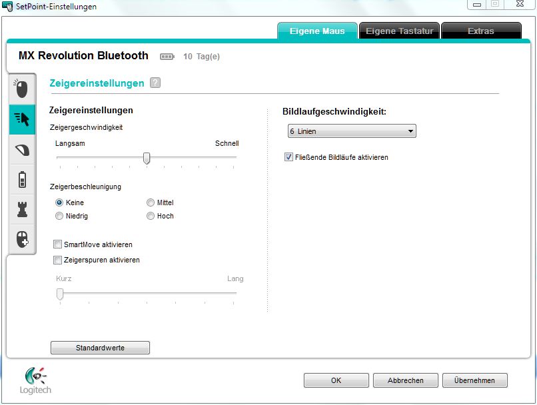Screen dimensions: 537x405
Task: Click the Logitech logo
Action: pos(35,381)
